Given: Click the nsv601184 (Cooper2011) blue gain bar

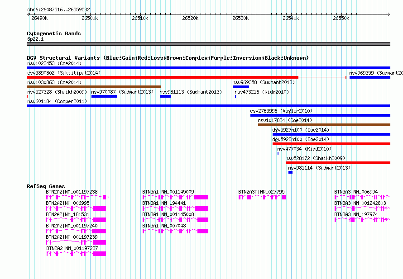Looking at the screenshot, I should [208, 106].
